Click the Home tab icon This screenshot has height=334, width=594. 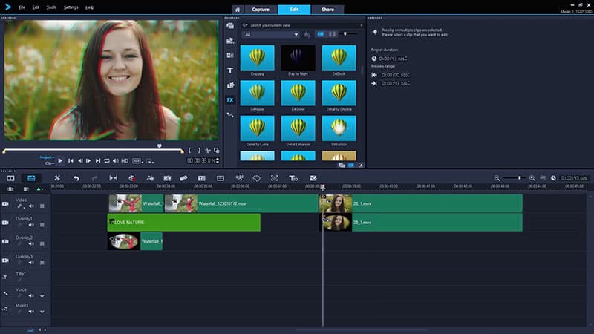tap(238, 10)
